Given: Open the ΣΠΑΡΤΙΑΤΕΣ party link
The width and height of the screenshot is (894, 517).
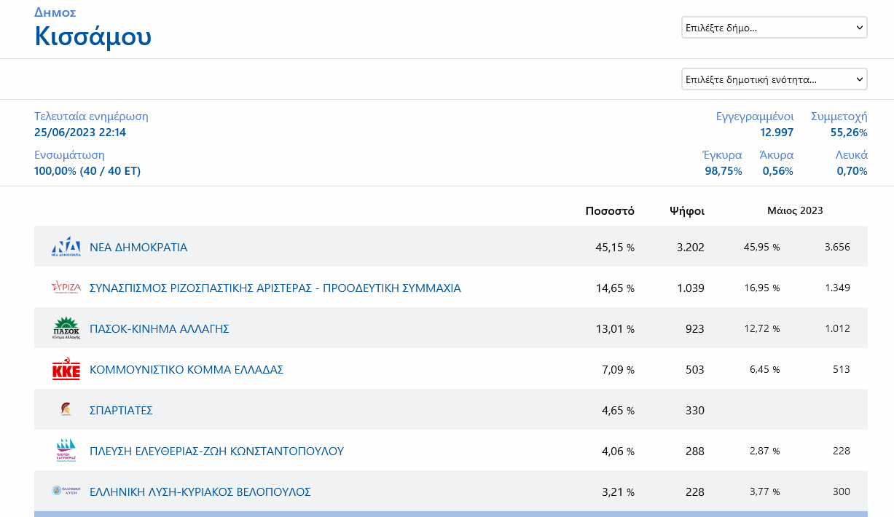Looking at the screenshot, I should (x=121, y=411).
